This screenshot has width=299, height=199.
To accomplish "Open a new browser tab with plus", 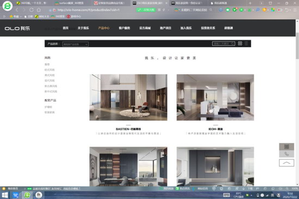I will tap(250, 3).
